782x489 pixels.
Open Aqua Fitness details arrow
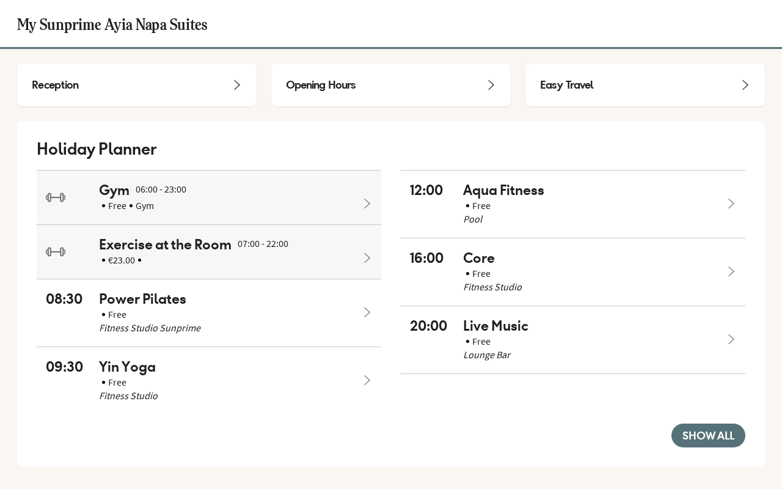731,204
